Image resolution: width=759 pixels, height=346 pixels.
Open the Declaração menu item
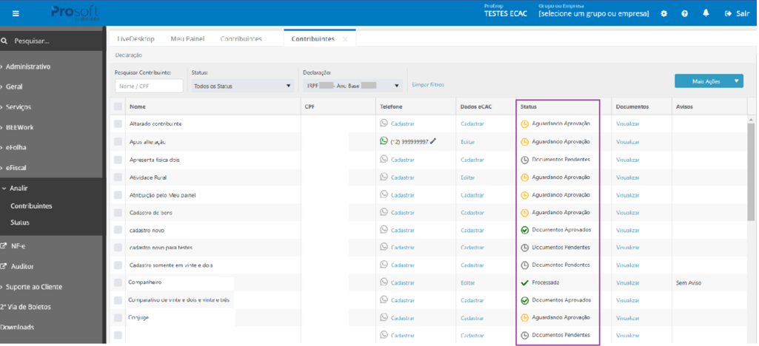coord(128,55)
